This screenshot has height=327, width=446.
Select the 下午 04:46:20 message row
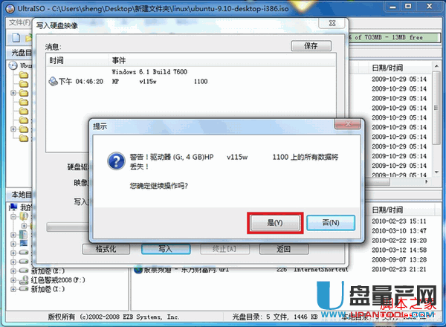click(190, 81)
